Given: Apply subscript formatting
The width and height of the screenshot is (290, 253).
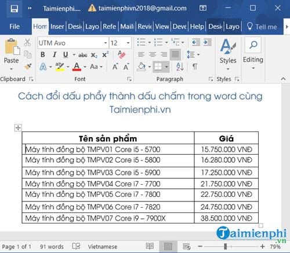Looking at the screenshot, I should pyautogui.click(x=94, y=55).
